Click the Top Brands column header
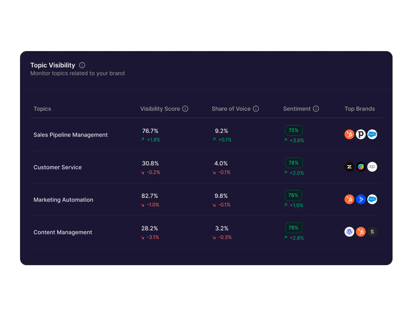 coord(359,109)
